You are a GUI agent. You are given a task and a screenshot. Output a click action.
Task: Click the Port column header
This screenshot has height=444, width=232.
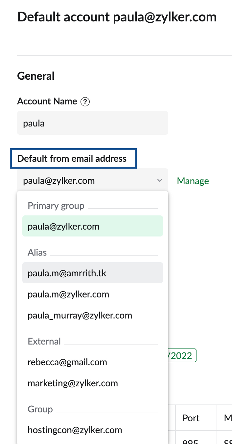pyautogui.click(x=191, y=418)
